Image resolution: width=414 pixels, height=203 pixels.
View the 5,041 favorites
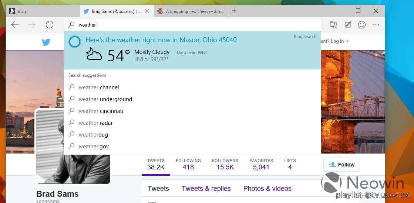click(261, 164)
